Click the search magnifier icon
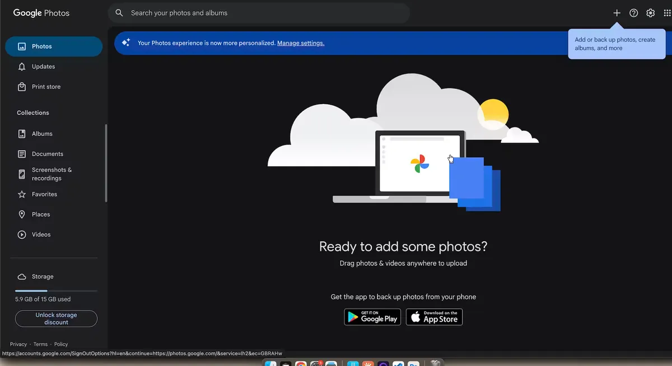This screenshot has width=672, height=366. click(119, 13)
